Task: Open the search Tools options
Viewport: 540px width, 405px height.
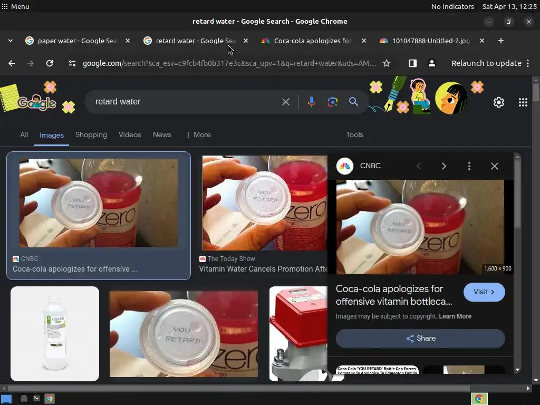Action: tap(354, 134)
